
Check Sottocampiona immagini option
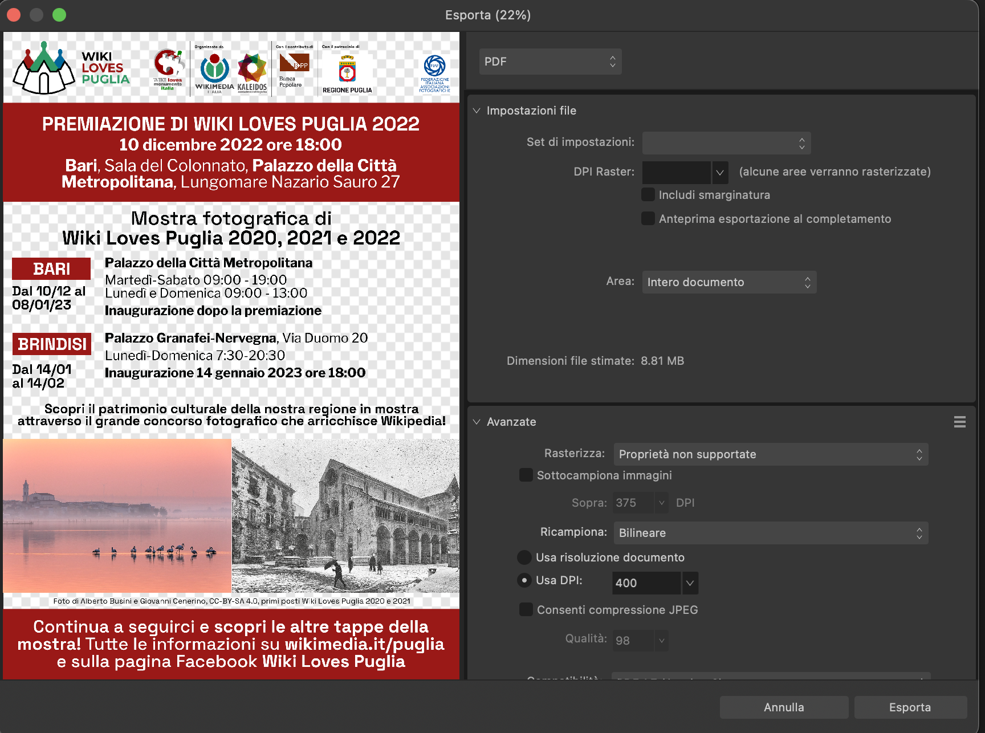click(x=526, y=475)
